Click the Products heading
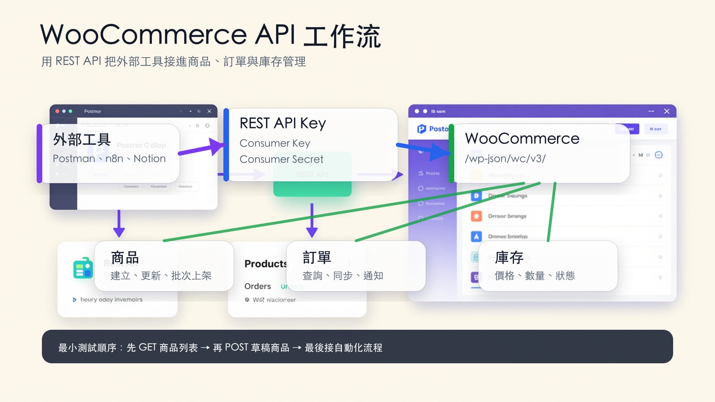This screenshot has width=715, height=402. 266,264
